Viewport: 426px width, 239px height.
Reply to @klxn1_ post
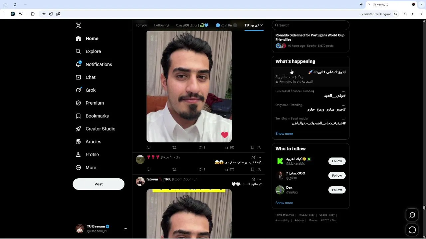tap(149, 169)
